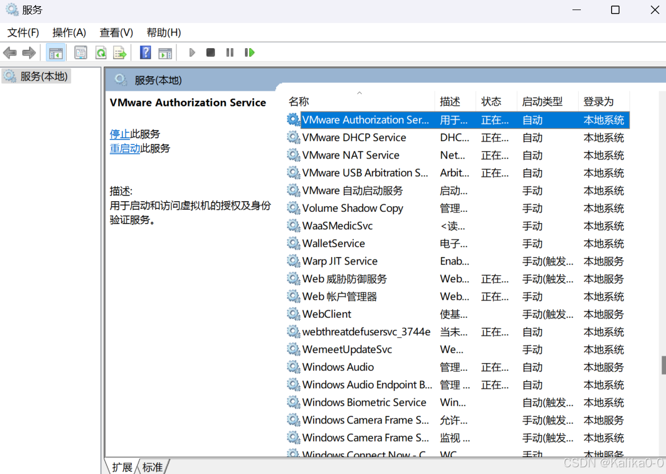The width and height of the screenshot is (666, 474).
Task: Click the Windows Biometric Service name text
Action: click(x=365, y=402)
